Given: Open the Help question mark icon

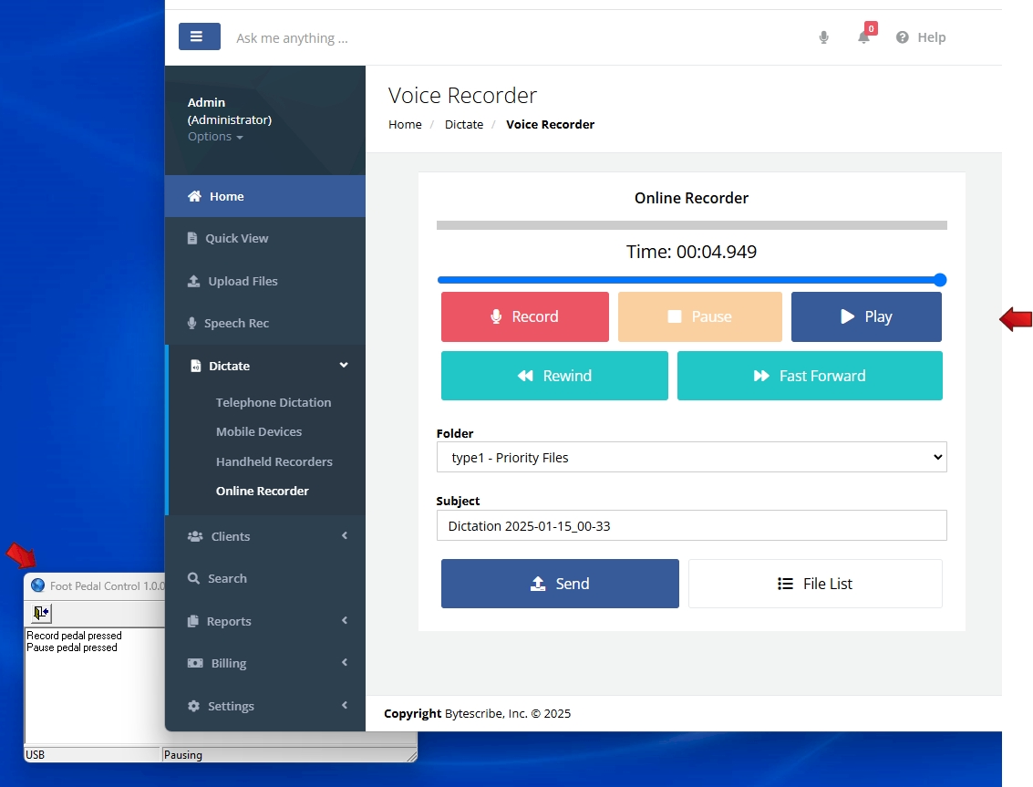Looking at the screenshot, I should (x=903, y=37).
